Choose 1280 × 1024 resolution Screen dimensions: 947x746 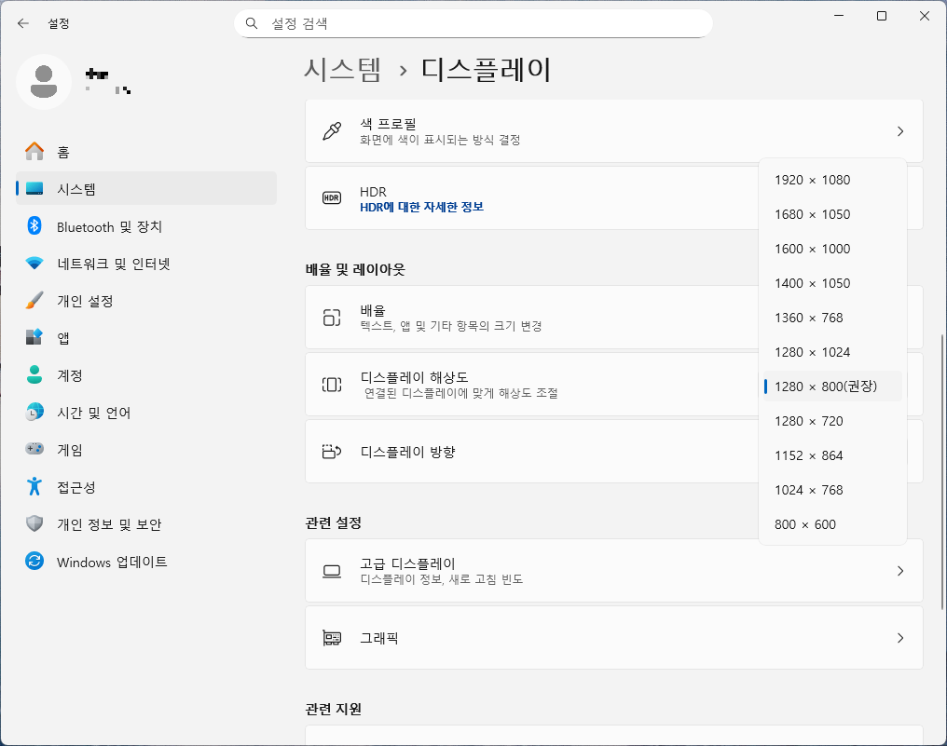coord(833,352)
